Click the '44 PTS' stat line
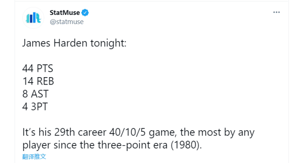The image size is (291, 163). pyautogui.click(x=38, y=68)
